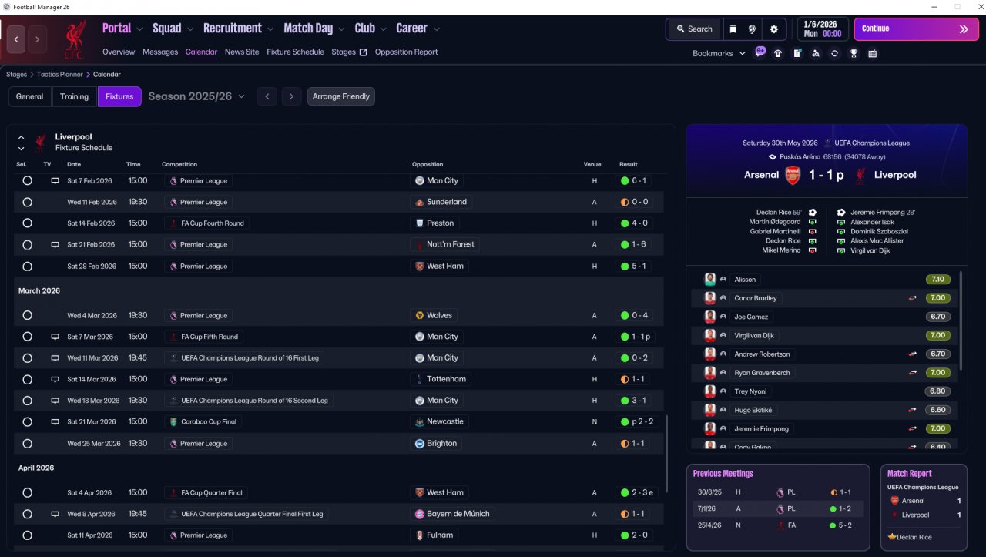The image size is (986, 557).
Task: Expand the Match Day menu chevron
Action: (341, 29)
